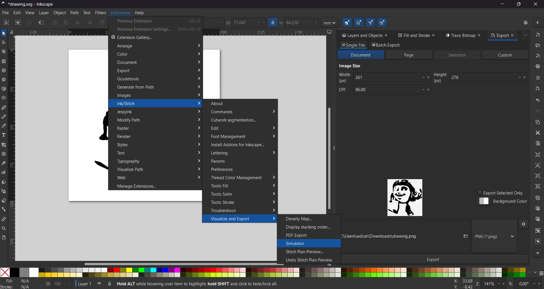Select the Zoom tool
This screenshot has width=544, height=289.
[x=4, y=229]
